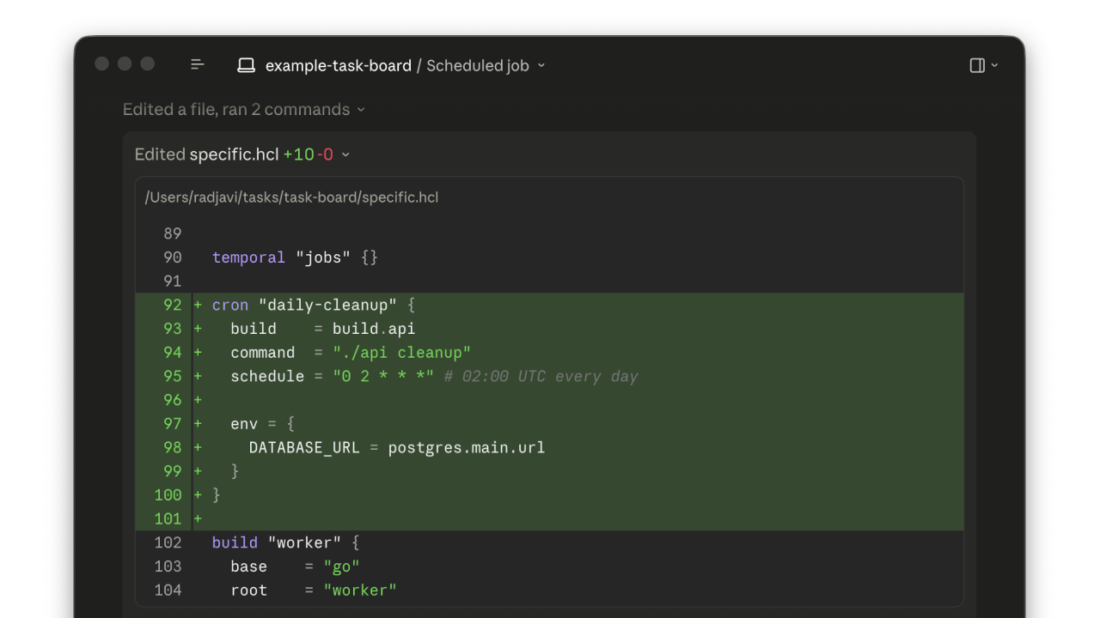Click the temporal "jobs" line

[x=295, y=257]
